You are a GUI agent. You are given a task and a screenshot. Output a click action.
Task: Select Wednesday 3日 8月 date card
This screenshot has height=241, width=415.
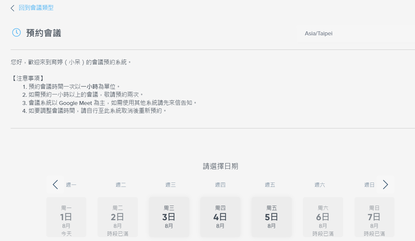169,217
